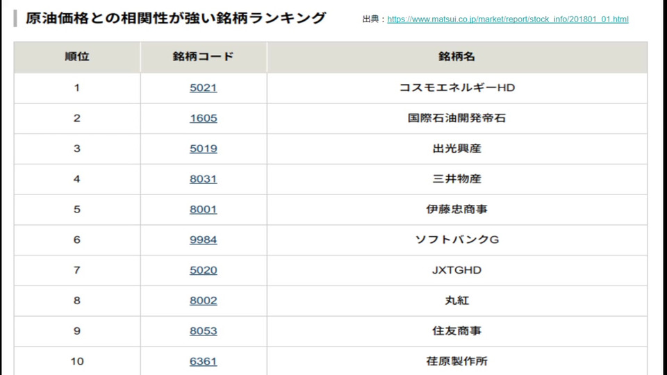
Task: Click rank number 6 cell
Action: coord(77,240)
